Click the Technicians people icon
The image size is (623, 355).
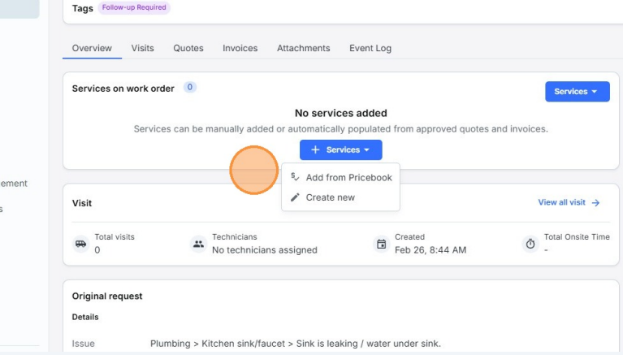(x=198, y=244)
